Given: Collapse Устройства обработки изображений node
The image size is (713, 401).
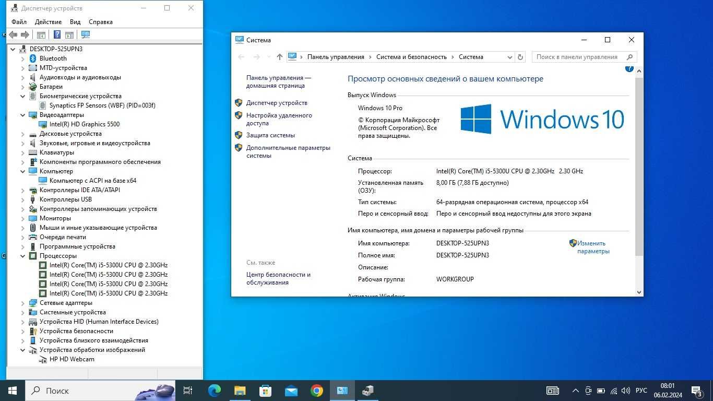Looking at the screenshot, I should [23, 350].
